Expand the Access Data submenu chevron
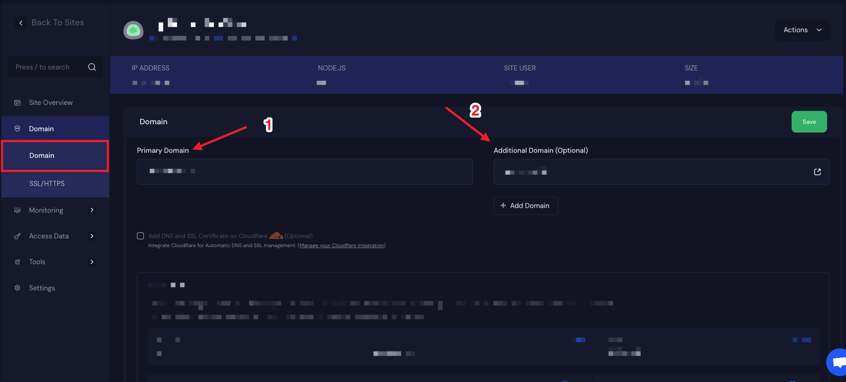This screenshot has width=846, height=382. (x=92, y=236)
